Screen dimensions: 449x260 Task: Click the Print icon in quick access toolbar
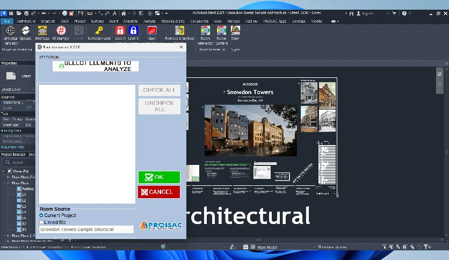[x=64, y=13]
